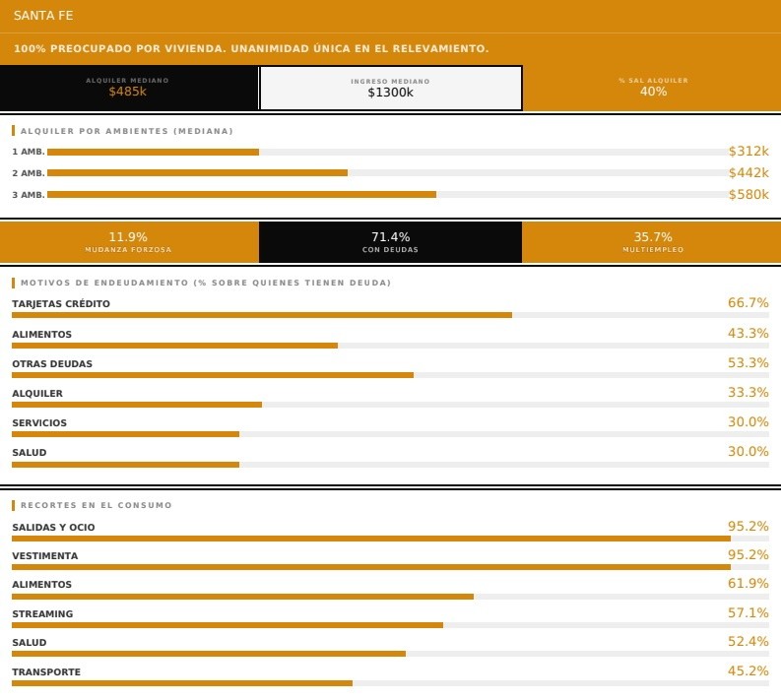This screenshot has height=700, width=781.
Task: Choose the Multiempleo 35.7% tile
Action: [x=652, y=242]
